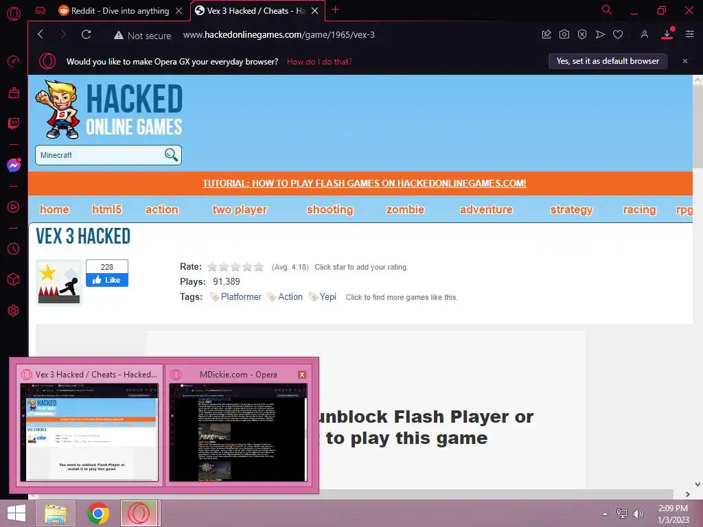Click the address bar URL

[279, 35]
